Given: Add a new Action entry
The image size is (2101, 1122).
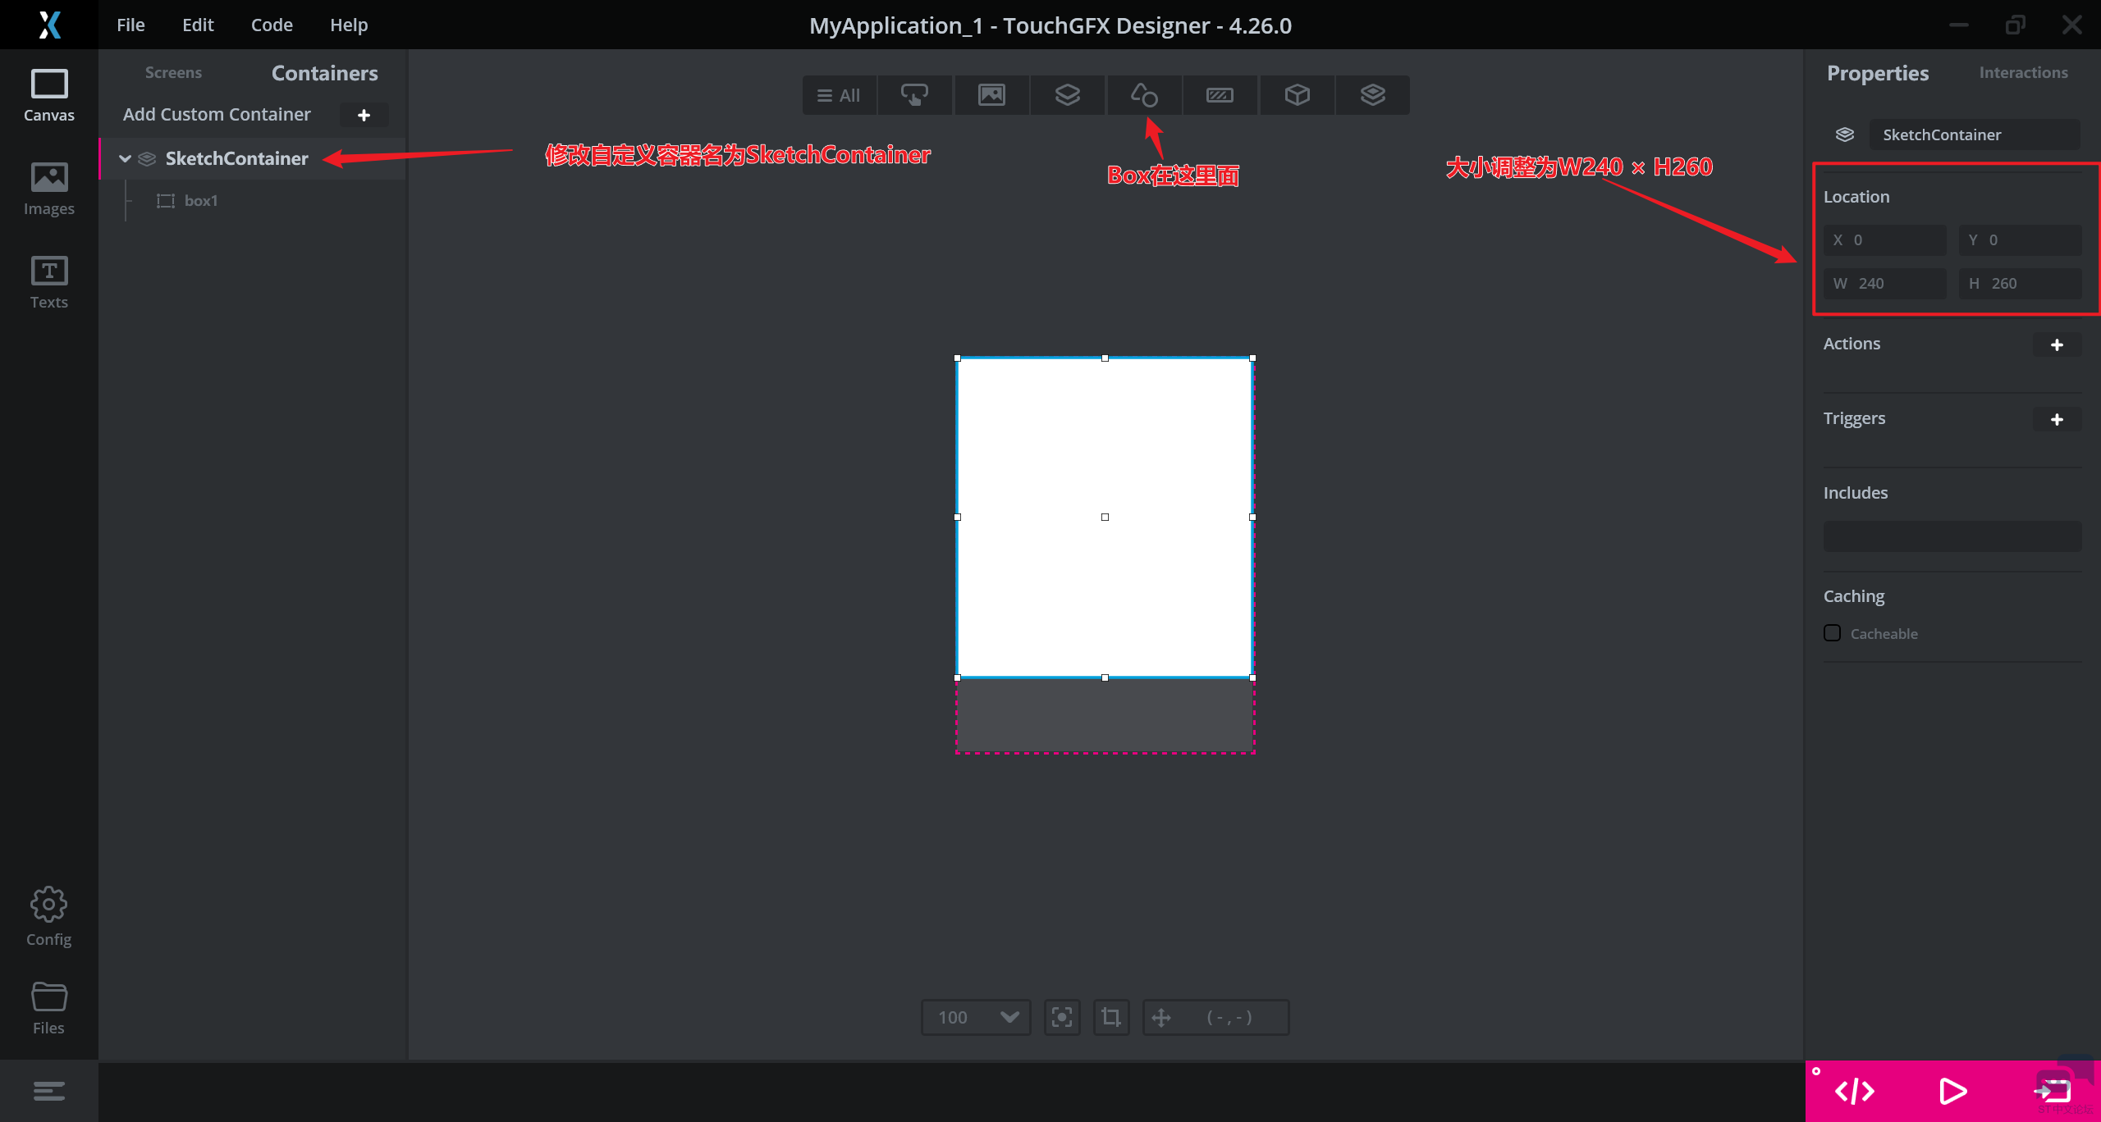Looking at the screenshot, I should coord(2057,344).
